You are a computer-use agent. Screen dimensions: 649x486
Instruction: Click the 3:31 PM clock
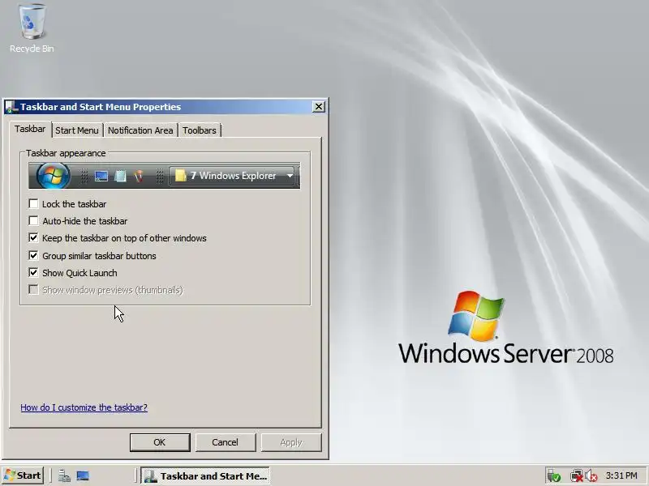(x=621, y=475)
